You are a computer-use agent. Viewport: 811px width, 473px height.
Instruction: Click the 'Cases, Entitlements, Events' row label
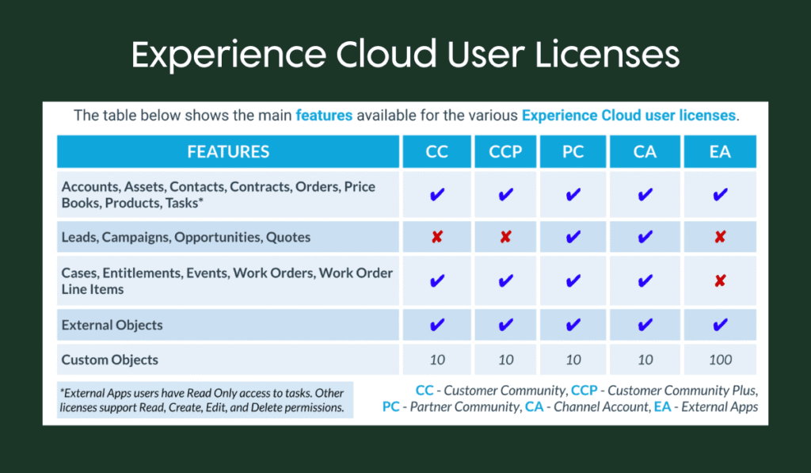(x=227, y=281)
